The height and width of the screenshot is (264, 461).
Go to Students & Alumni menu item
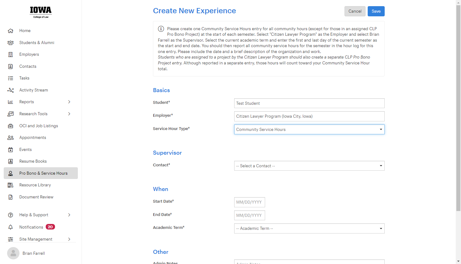coord(41,43)
